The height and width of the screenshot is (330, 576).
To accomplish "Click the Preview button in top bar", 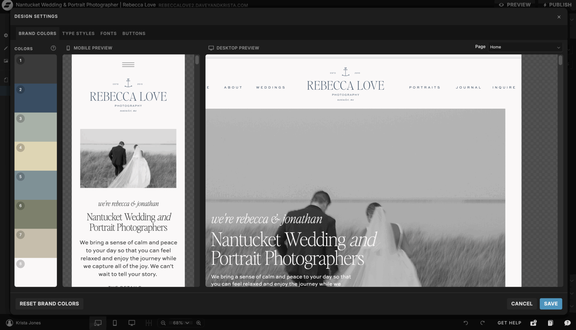I will (x=515, y=5).
